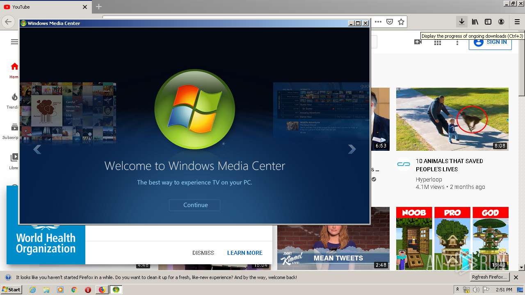Image resolution: width=525 pixels, height=295 pixels.
Task: Switch to Firefox taskbar button
Action: [102, 290]
